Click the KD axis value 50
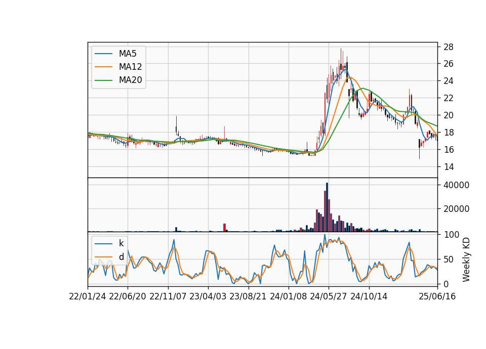 click(x=449, y=259)
